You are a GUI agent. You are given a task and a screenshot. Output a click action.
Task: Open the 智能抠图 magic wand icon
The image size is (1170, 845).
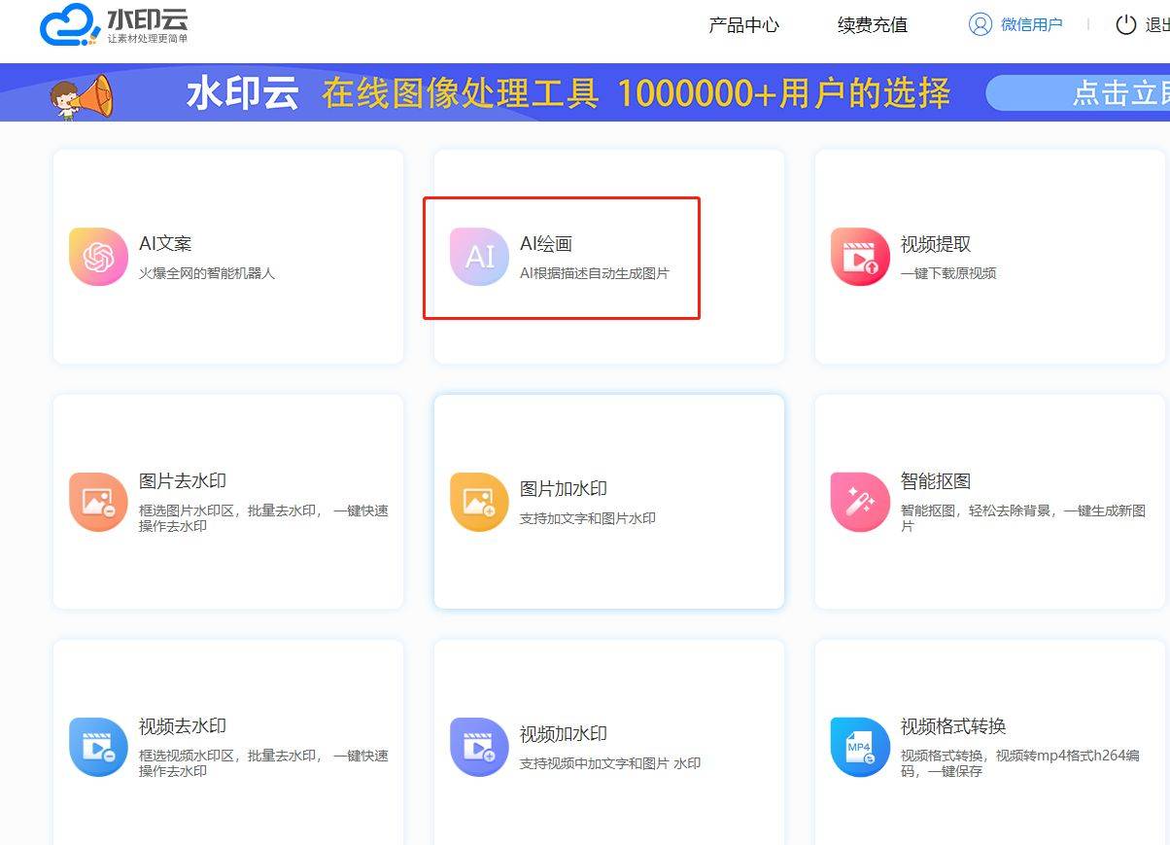(860, 502)
